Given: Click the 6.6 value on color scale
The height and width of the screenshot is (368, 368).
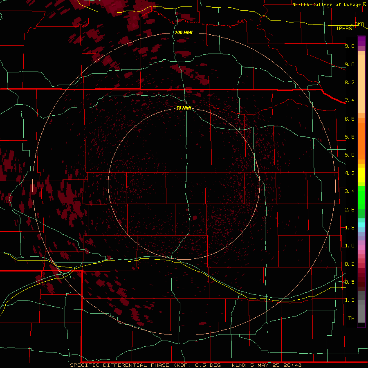Looking at the screenshot, I should (350, 119).
